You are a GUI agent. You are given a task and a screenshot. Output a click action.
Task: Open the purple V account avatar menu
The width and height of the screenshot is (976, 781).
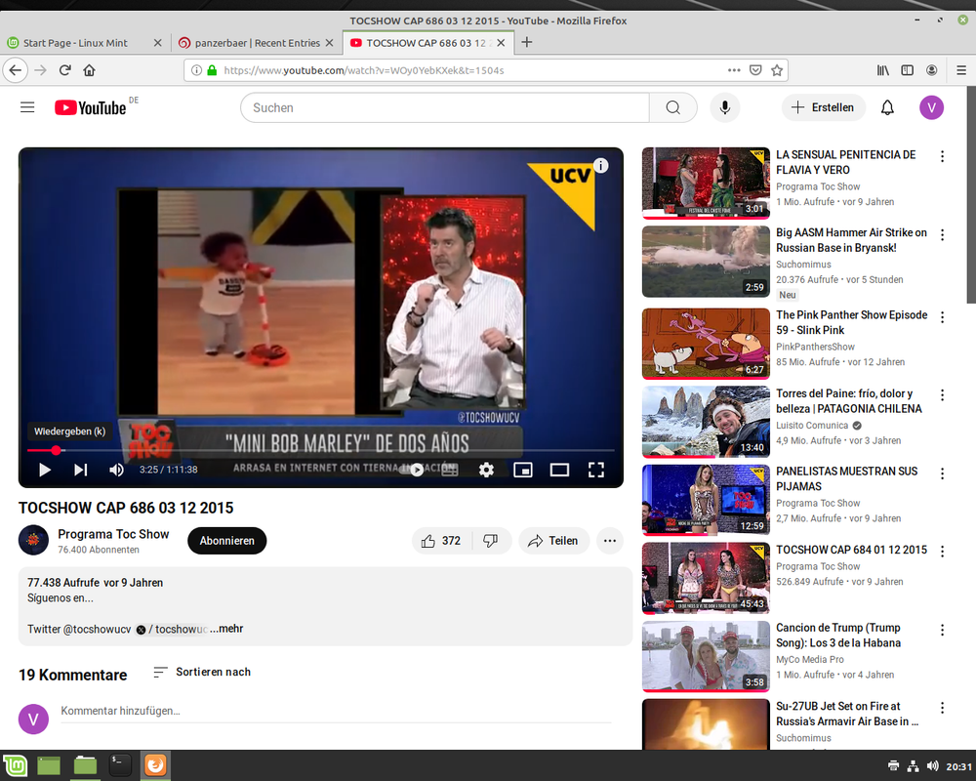pyautogui.click(x=931, y=107)
